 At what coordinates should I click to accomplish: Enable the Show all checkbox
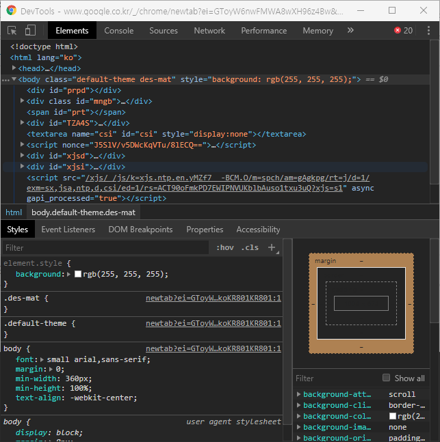[386, 378]
